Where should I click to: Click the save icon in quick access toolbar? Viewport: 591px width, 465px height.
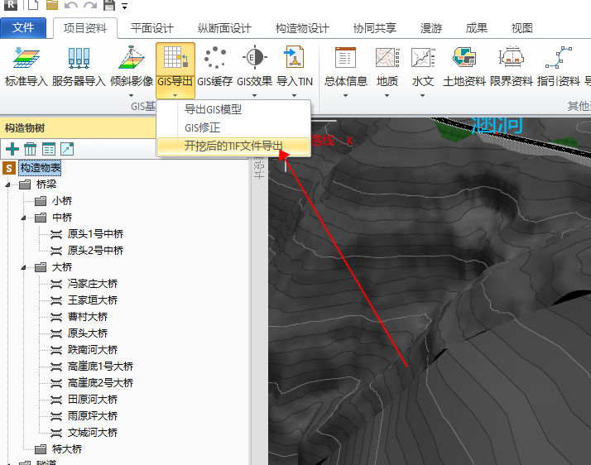108,7
